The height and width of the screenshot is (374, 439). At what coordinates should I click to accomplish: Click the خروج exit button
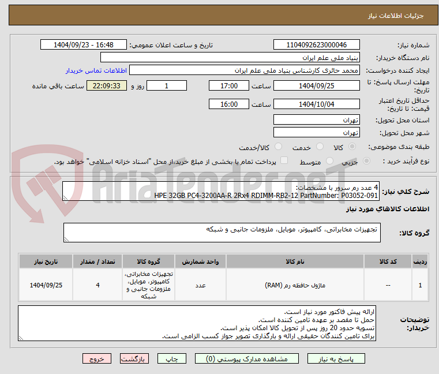[x=97, y=358]
